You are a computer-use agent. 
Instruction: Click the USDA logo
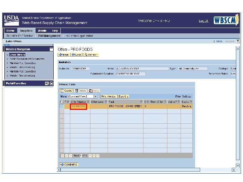click(11, 20)
